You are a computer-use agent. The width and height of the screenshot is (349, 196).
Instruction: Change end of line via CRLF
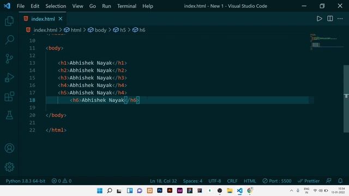coord(232,181)
